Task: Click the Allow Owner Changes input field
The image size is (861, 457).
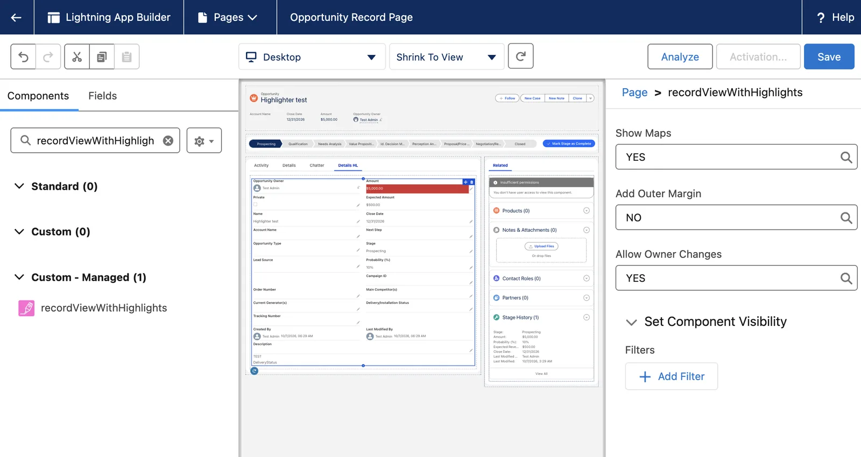Action: point(736,279)
